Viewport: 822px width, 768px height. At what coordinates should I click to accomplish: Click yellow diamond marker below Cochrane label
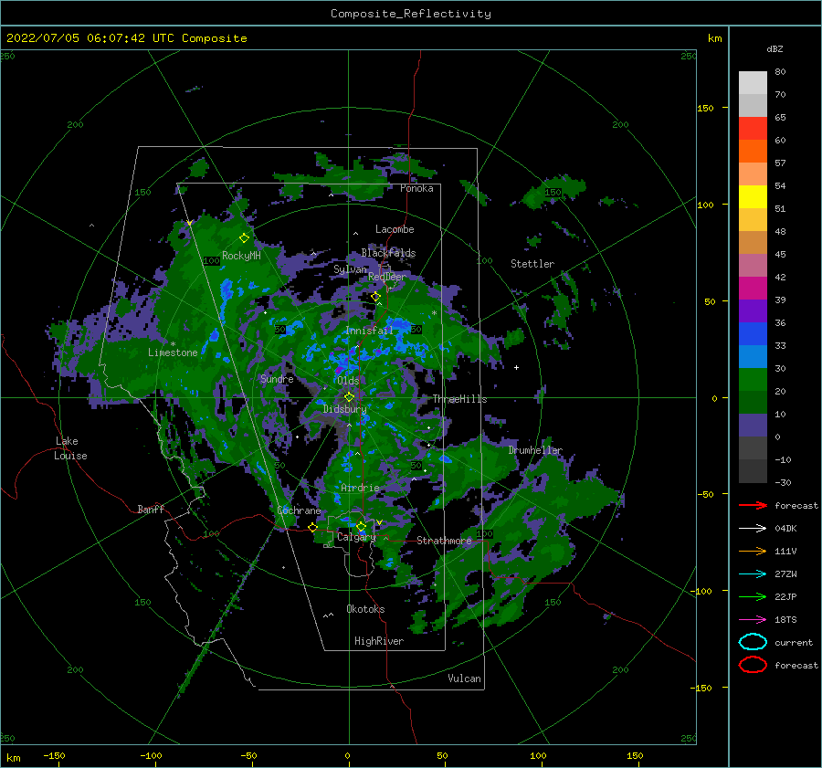[x=312, y=527]
